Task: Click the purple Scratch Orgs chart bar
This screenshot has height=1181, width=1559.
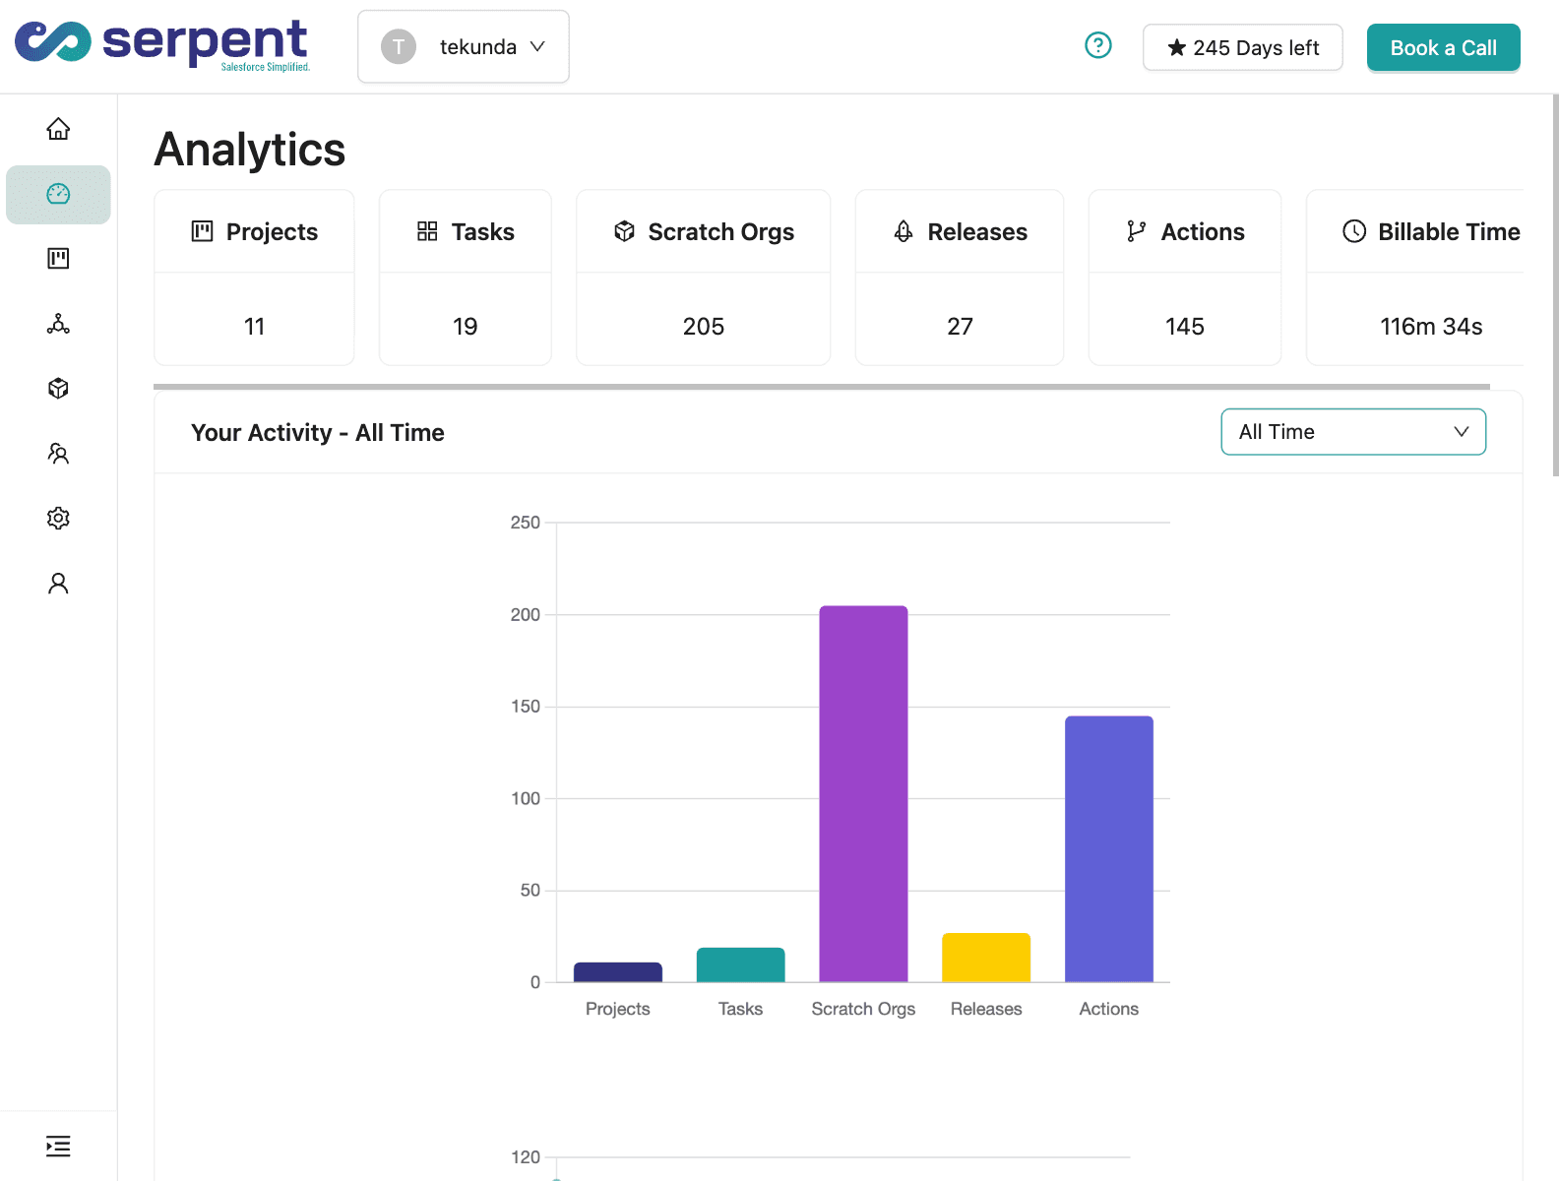Action: [x=863, y=793]
